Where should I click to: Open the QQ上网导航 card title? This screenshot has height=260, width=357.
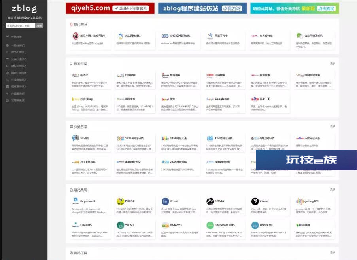pyautogui.click(x=267, y=139)
